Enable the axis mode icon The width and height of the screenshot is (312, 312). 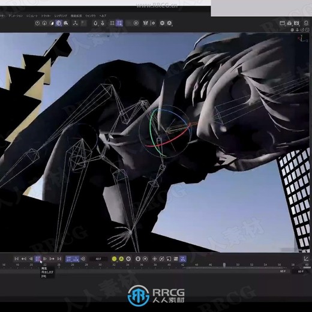click(x=75, y=23)
